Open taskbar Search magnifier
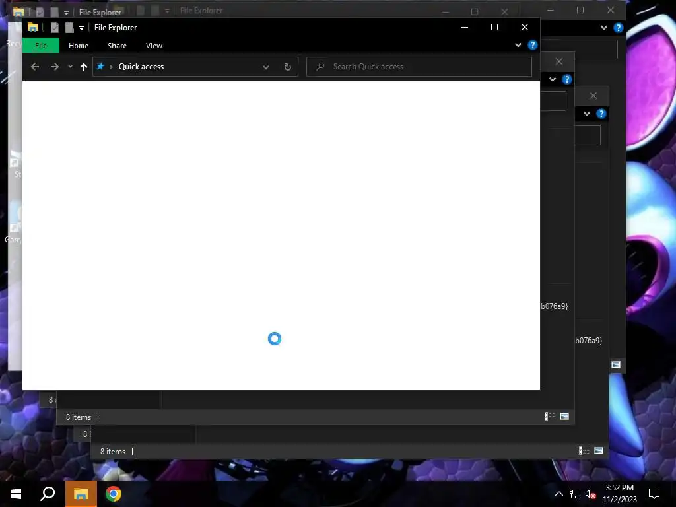This screenshot has height=507, width=676. 48,494
